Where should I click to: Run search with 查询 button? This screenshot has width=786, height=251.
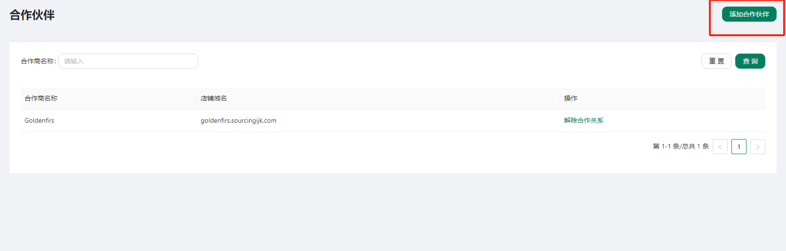pos(750,61)
